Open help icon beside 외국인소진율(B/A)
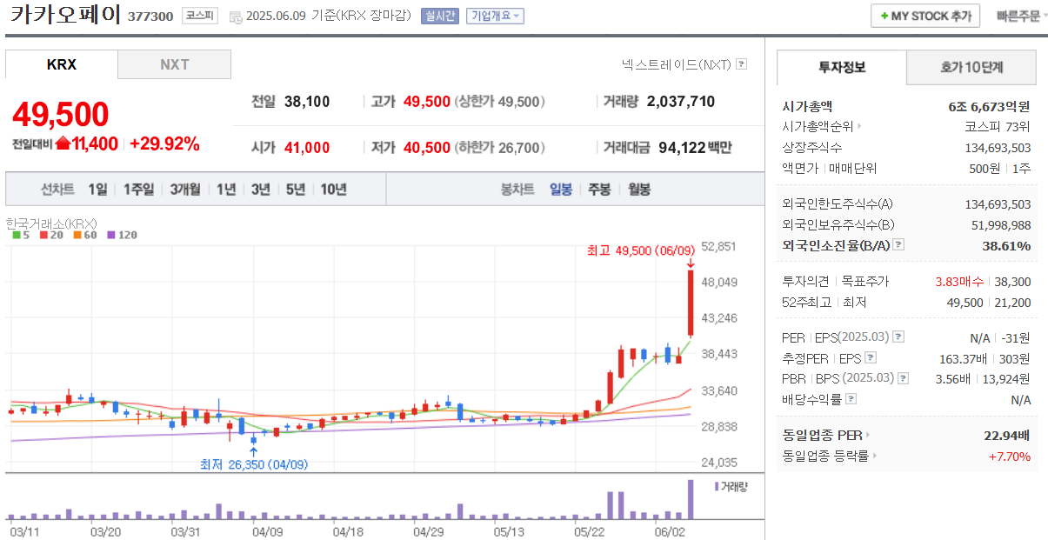The width and height of the screenshot is (1048, 540). click(x=898, y=245)
